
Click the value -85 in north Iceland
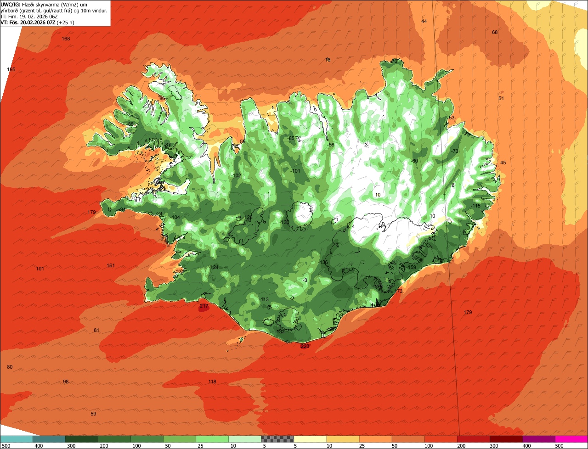(x=290, y=138)
